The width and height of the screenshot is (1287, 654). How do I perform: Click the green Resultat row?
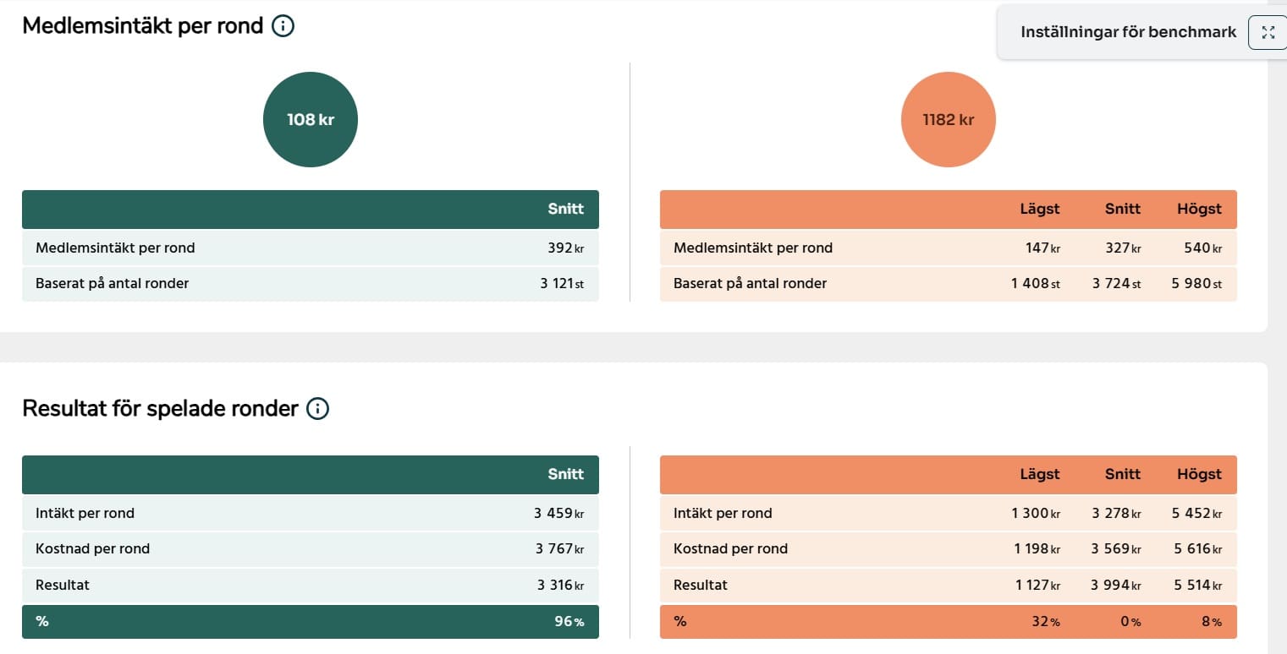(310, 585)
